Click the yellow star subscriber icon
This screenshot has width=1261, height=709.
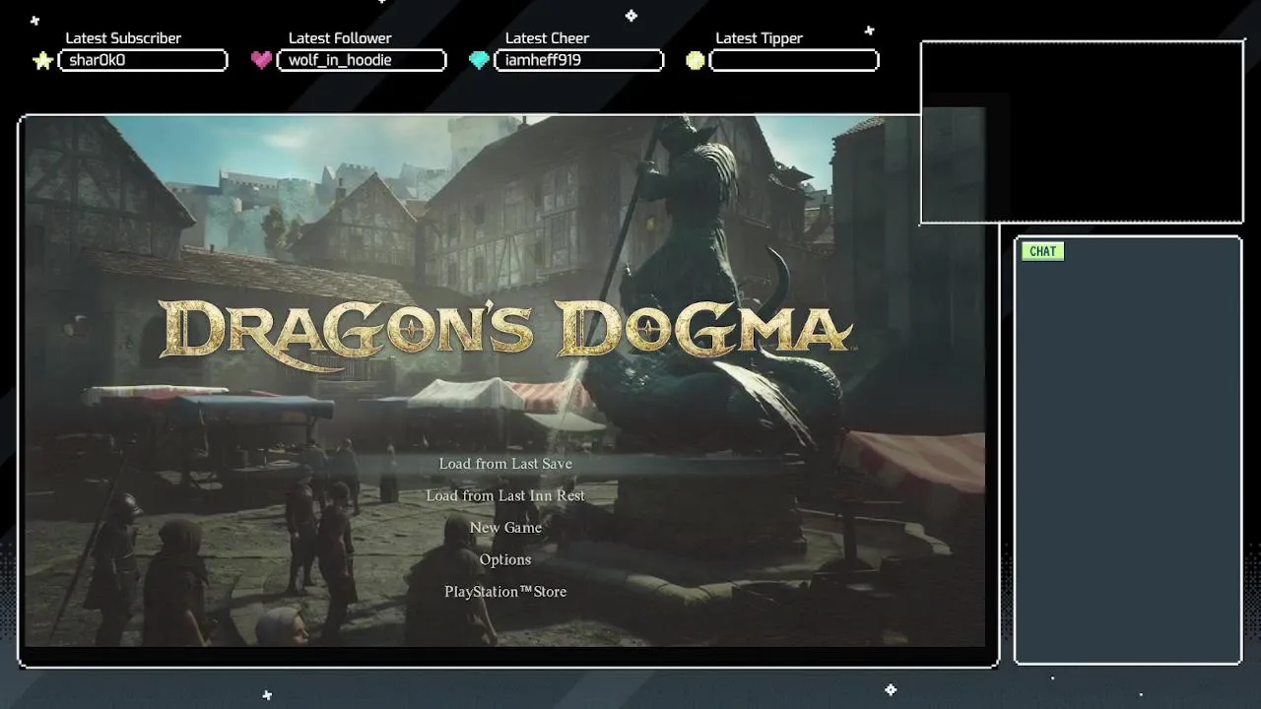pyautogui.click(x=42, y=61)
